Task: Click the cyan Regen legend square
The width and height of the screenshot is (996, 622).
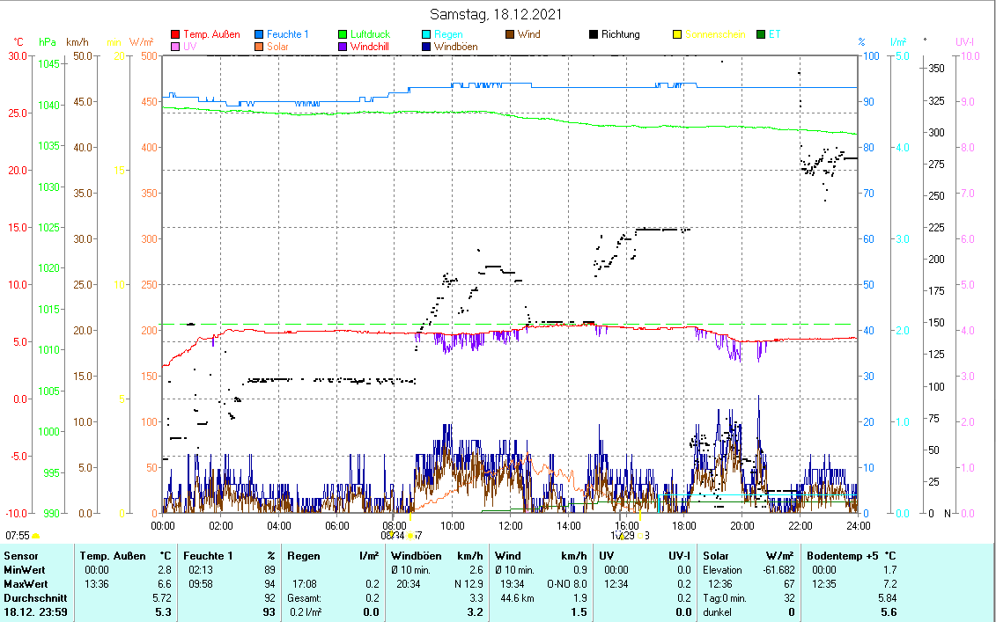Action: 427,35
